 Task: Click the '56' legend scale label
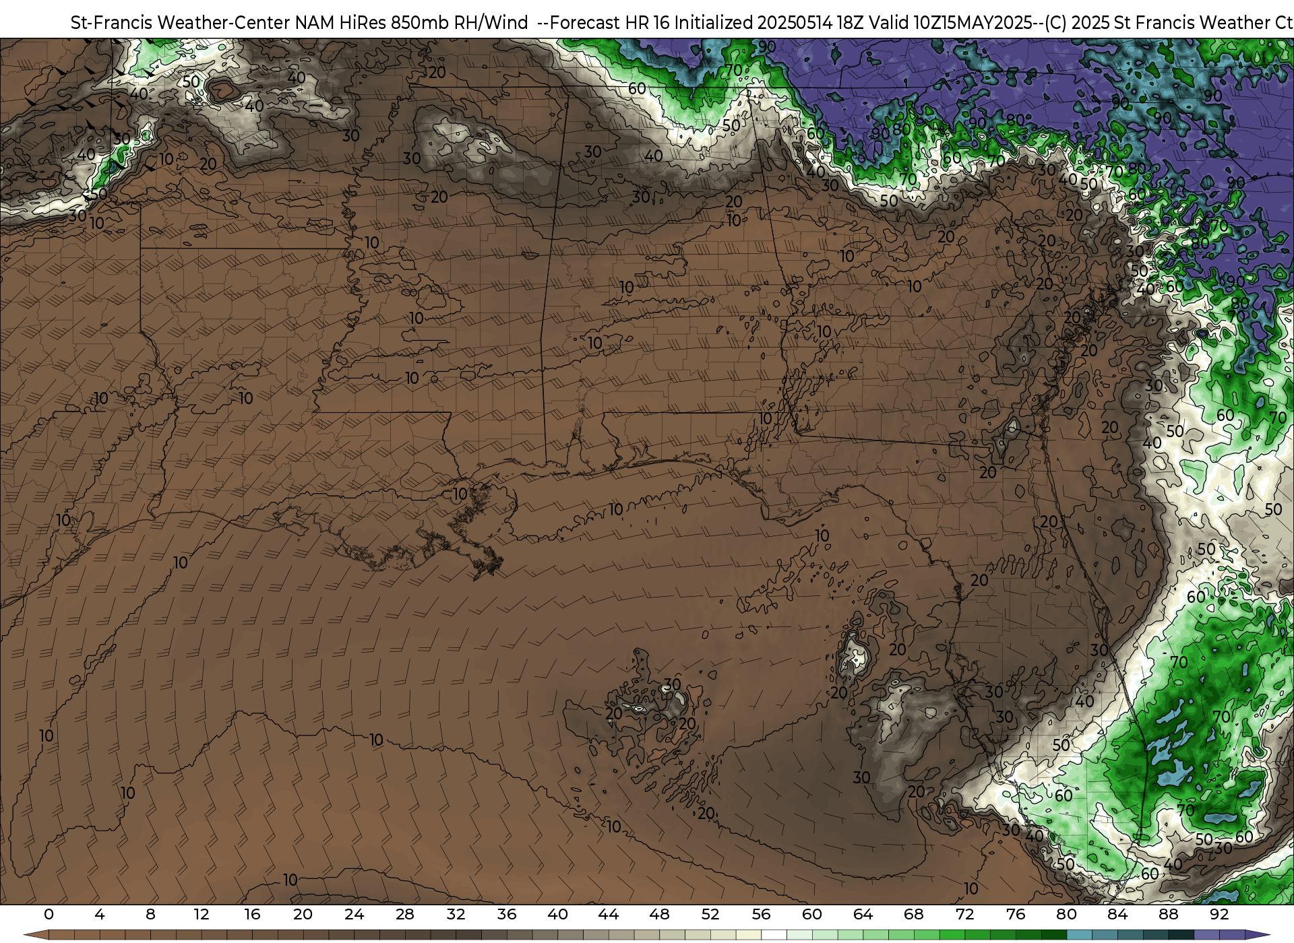tap(761, 914)
